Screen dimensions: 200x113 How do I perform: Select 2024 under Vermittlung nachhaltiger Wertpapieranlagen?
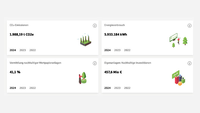(x=13, y=88)
